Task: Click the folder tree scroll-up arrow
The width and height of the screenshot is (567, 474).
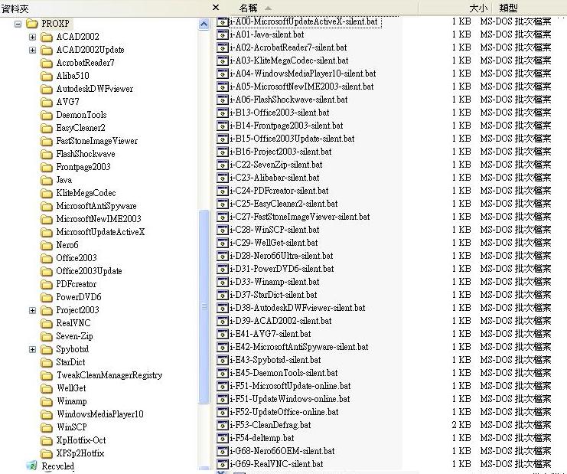Action: point(204,25)
